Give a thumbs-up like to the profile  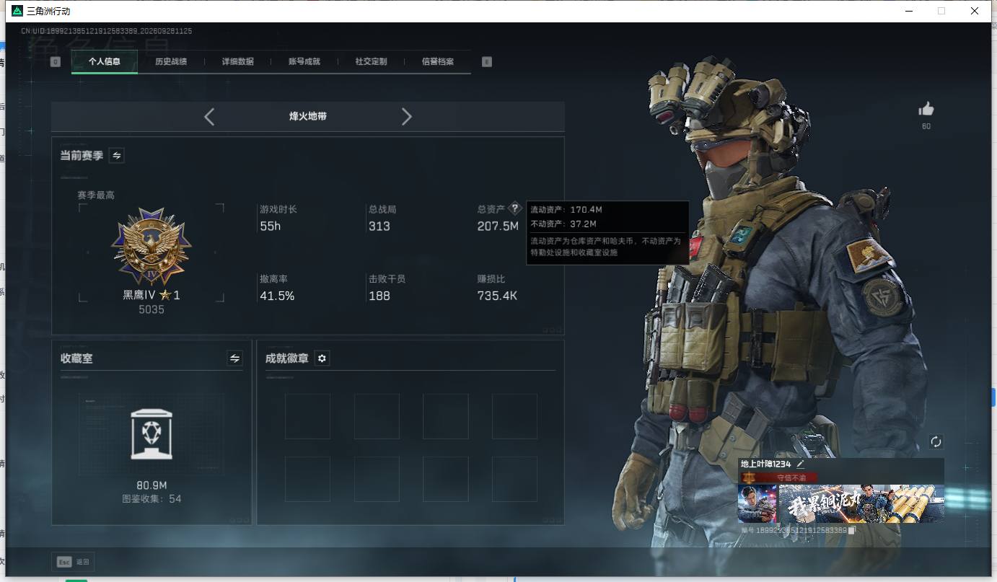[x=926, y=109]
